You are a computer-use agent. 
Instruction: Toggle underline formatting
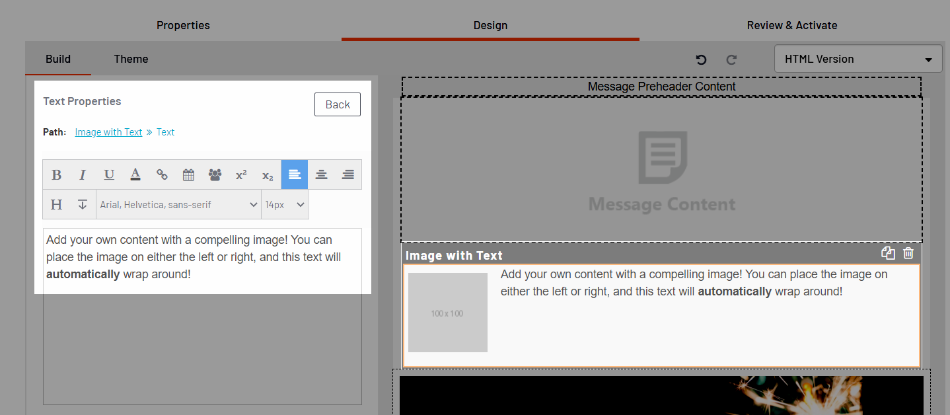coord(109,174)
